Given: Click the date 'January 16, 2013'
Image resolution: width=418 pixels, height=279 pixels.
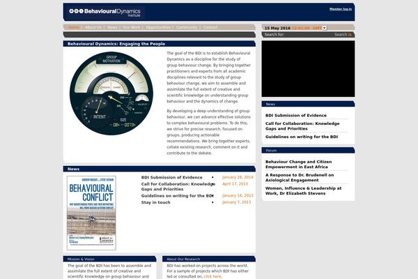Looking at the screenshot, I should (238, 195).
